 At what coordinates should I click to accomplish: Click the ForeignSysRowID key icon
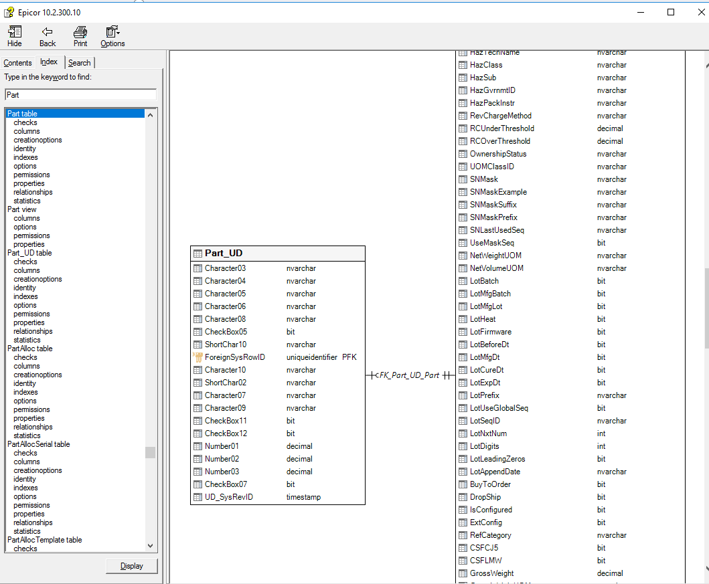click(x=198, y=357)
